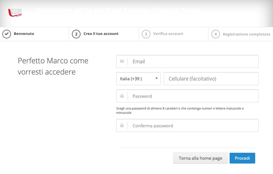The height and width of the screenshot is (174, 273).
Task: Click into the Conferma password field
Action: click(x=193, y=126)
